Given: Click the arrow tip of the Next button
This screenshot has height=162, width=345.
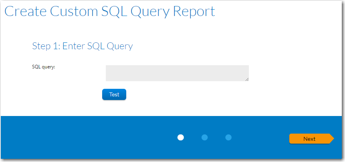Looking at the screenshot, I should point(331,139).
